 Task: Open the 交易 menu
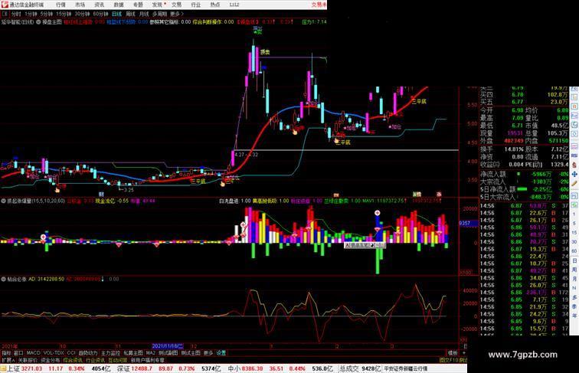tap(176, 5)
